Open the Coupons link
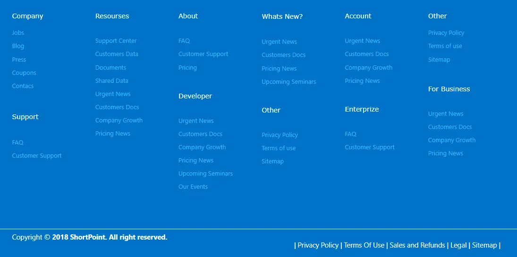Viewport: 517px width, 257px height. pyautogui.click(x=24, y=72)
